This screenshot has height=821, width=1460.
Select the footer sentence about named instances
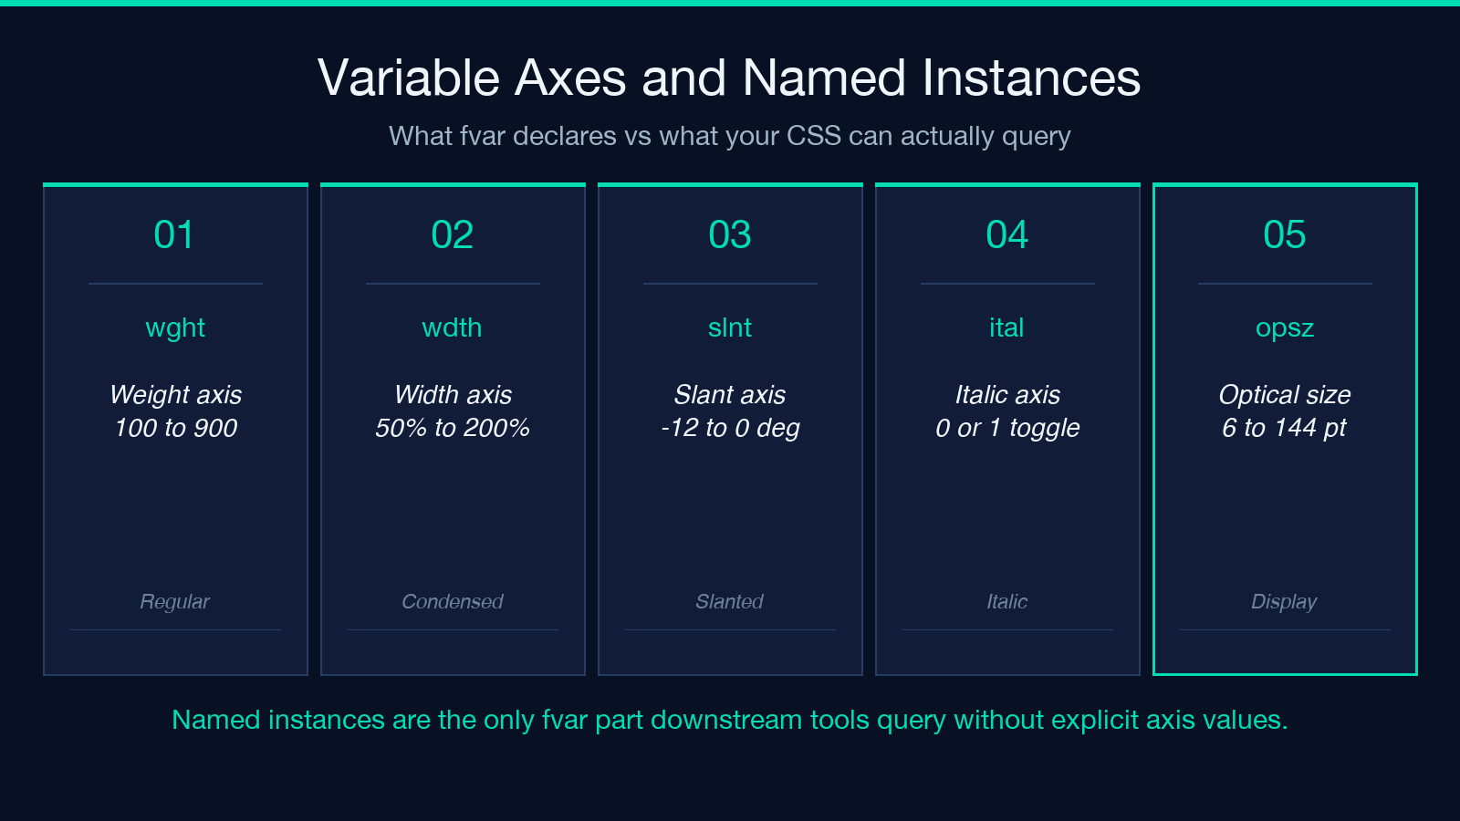click(x=730, y=720)
